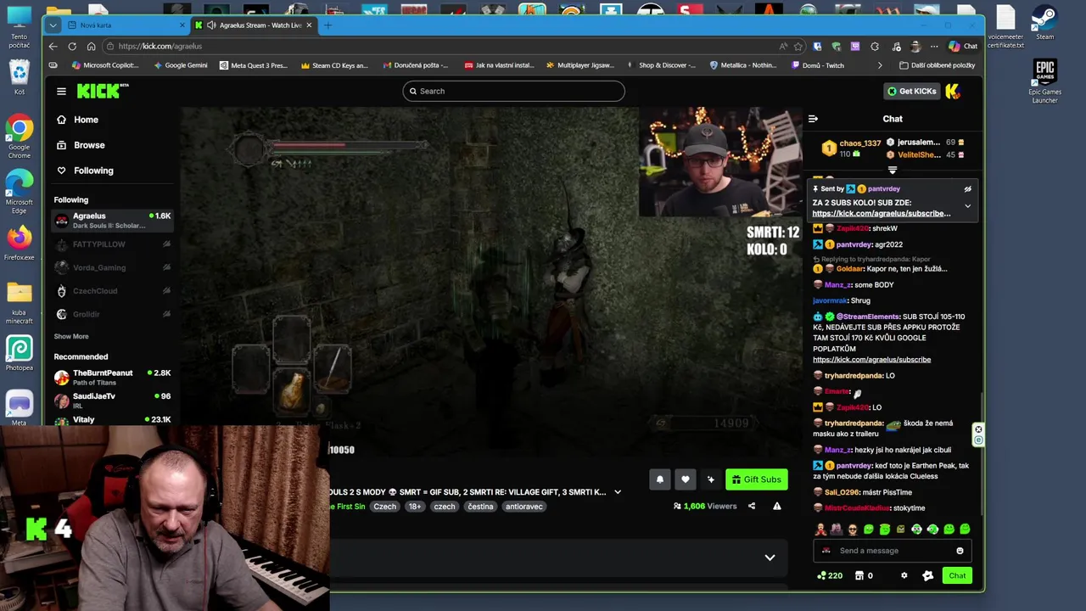This screenshot has width=1086, height=611.
Task: Expand the pinned message chevron
Action: 967,206
